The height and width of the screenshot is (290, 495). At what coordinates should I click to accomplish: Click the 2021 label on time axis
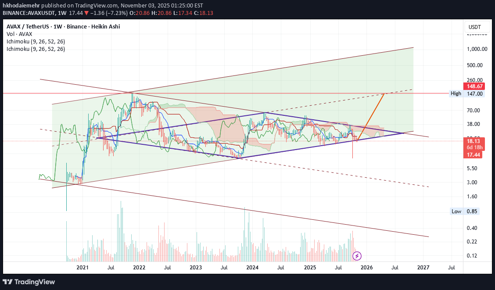(82, 267)
